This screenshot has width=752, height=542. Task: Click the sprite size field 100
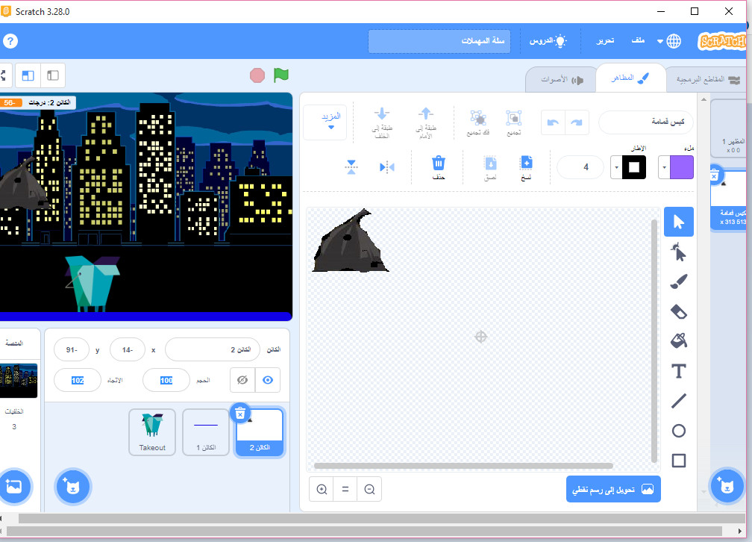(166, 380)
